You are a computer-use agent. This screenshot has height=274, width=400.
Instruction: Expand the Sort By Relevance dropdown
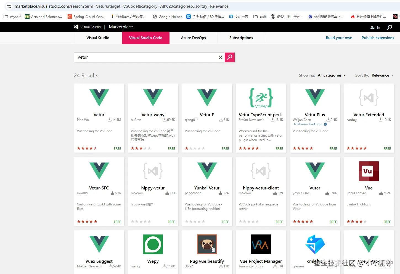(x=382, y=75)
